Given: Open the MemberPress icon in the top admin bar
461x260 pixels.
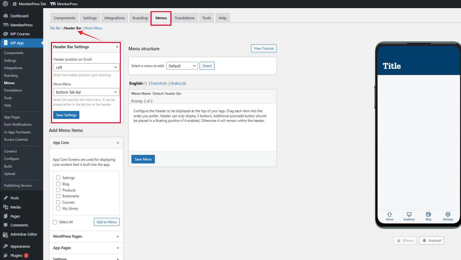Looking at the screenshot, I should pos(52,4).
